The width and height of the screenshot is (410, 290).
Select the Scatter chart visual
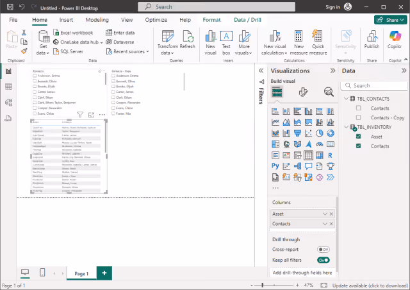(x=308, y=133)
